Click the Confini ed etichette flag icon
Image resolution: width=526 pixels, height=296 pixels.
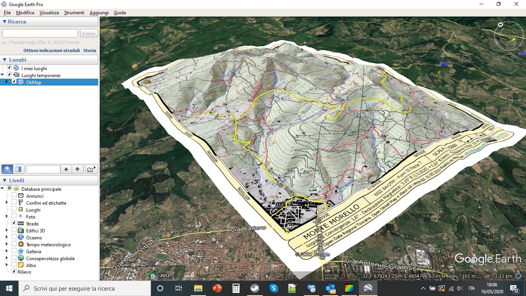(x=21, y=203)
